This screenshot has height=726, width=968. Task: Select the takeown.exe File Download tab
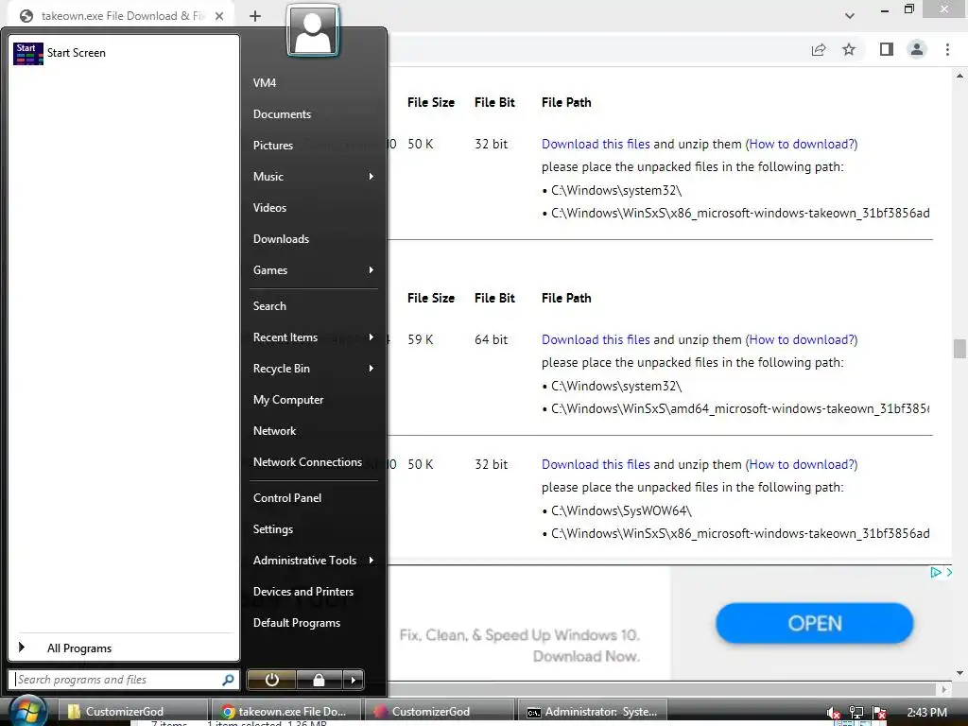(122, 16)
